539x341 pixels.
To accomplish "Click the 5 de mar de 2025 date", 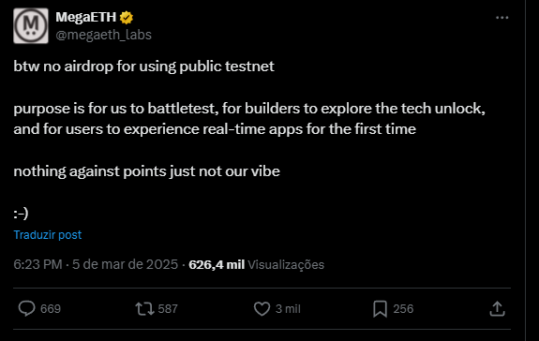I will [125, 264].
